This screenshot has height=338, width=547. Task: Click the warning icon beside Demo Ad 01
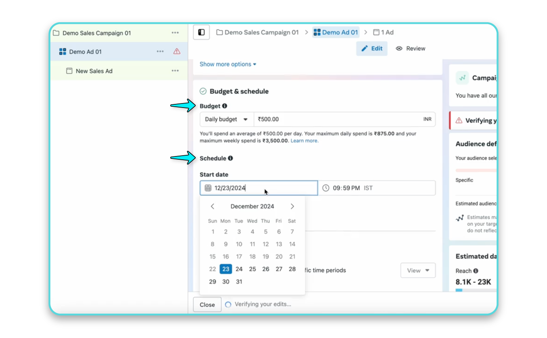click(177, 51)
